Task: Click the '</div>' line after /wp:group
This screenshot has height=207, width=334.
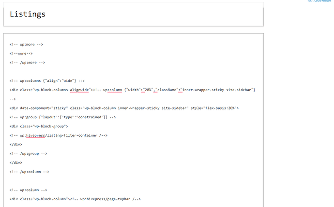Action: coord(16,162)
